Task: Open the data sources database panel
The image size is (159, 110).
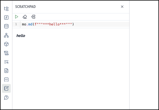Action: (x=6, y=27)
